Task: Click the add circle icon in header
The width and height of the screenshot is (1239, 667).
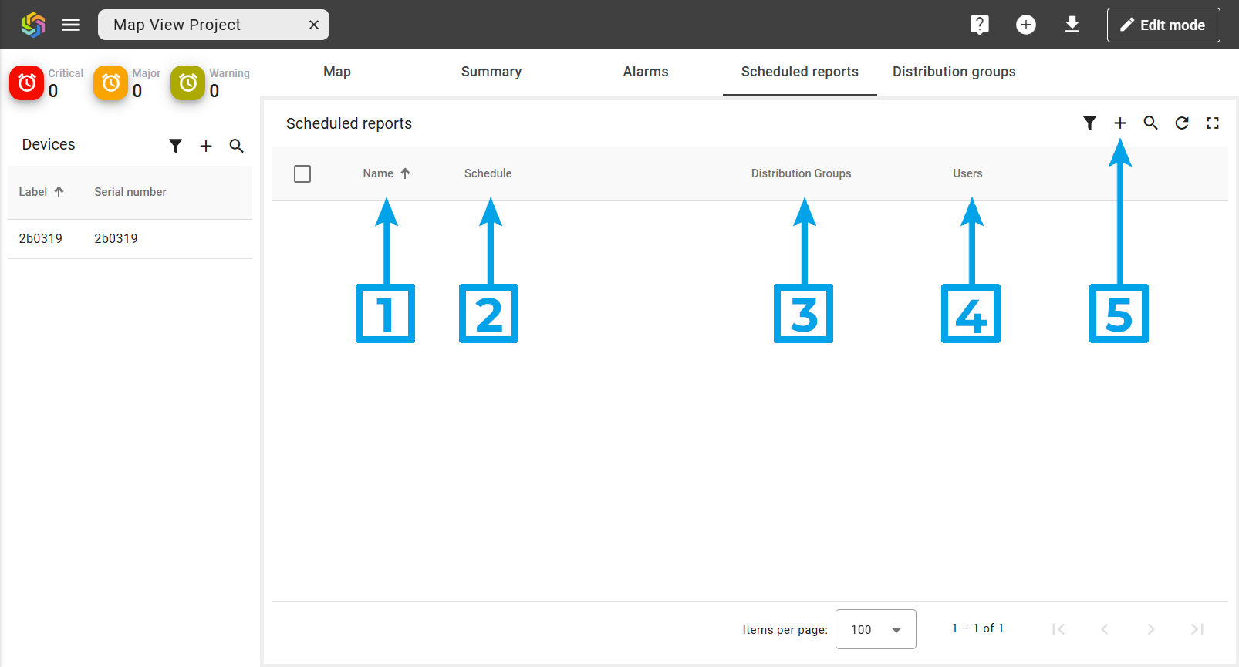Action: click(x=1025, y=25)
